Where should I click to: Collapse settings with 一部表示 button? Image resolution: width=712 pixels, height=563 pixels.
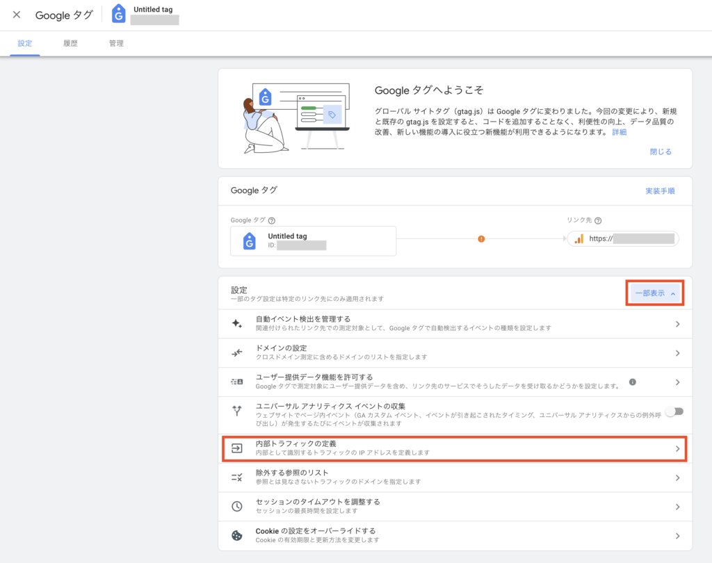(x=655, y=293)
